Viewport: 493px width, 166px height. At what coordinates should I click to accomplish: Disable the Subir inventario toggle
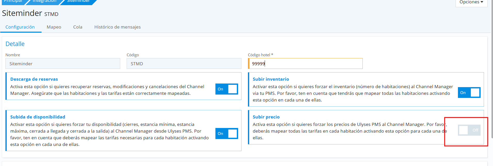pos(469,93)
